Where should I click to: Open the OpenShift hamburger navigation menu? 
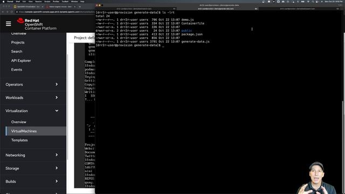pos(9,24)
